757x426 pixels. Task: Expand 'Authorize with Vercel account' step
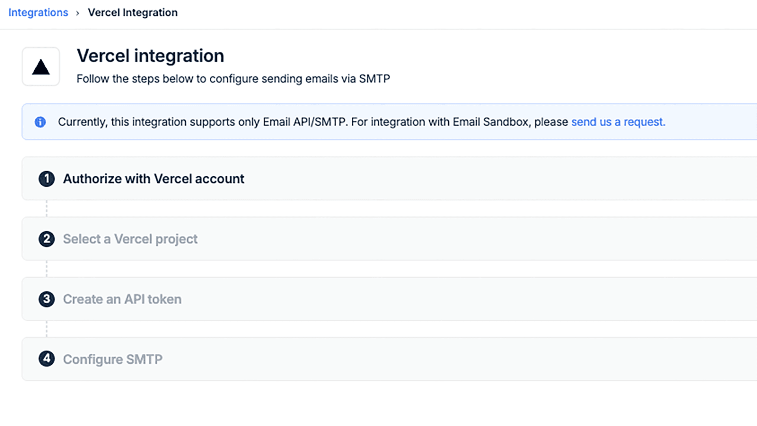[394, 179]
